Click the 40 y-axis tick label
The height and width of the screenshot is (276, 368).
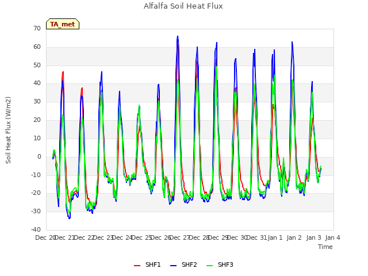pos(37,83)
